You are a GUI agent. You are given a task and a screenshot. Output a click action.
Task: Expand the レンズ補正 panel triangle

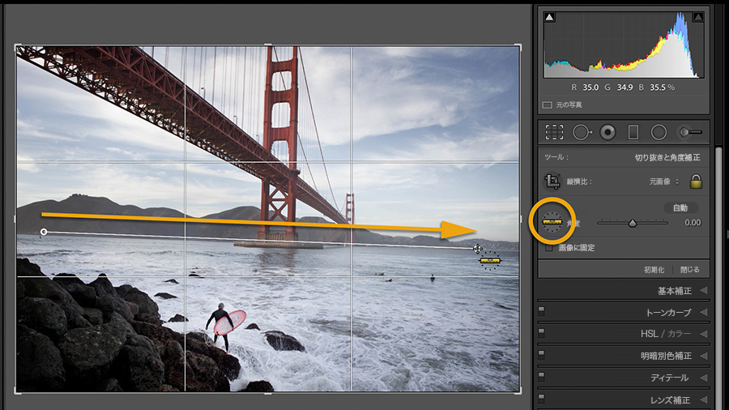[x=703, y=399]
